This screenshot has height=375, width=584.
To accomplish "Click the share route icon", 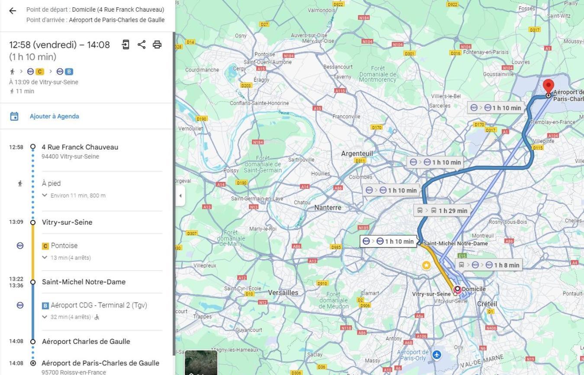I will click(142, 44).
